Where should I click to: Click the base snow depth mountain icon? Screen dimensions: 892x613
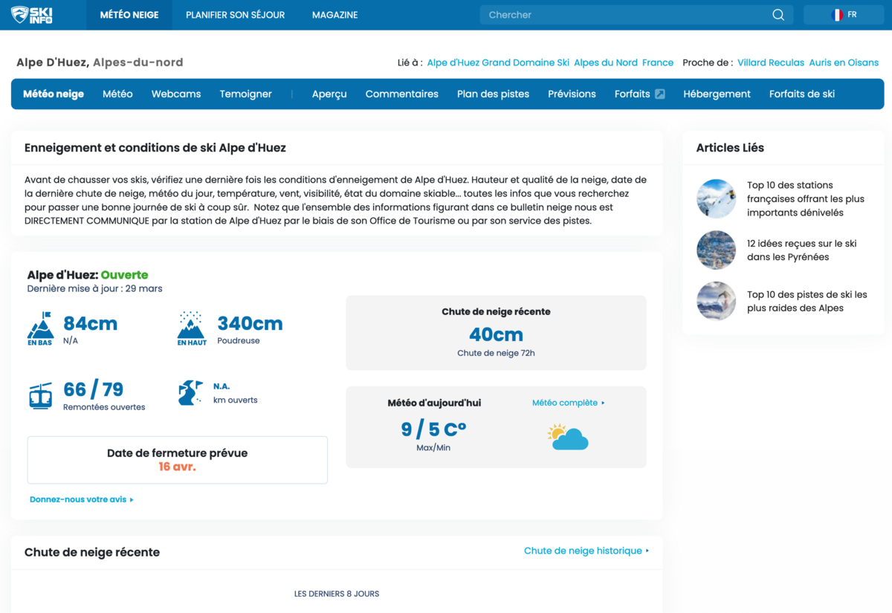pos(40,329)
